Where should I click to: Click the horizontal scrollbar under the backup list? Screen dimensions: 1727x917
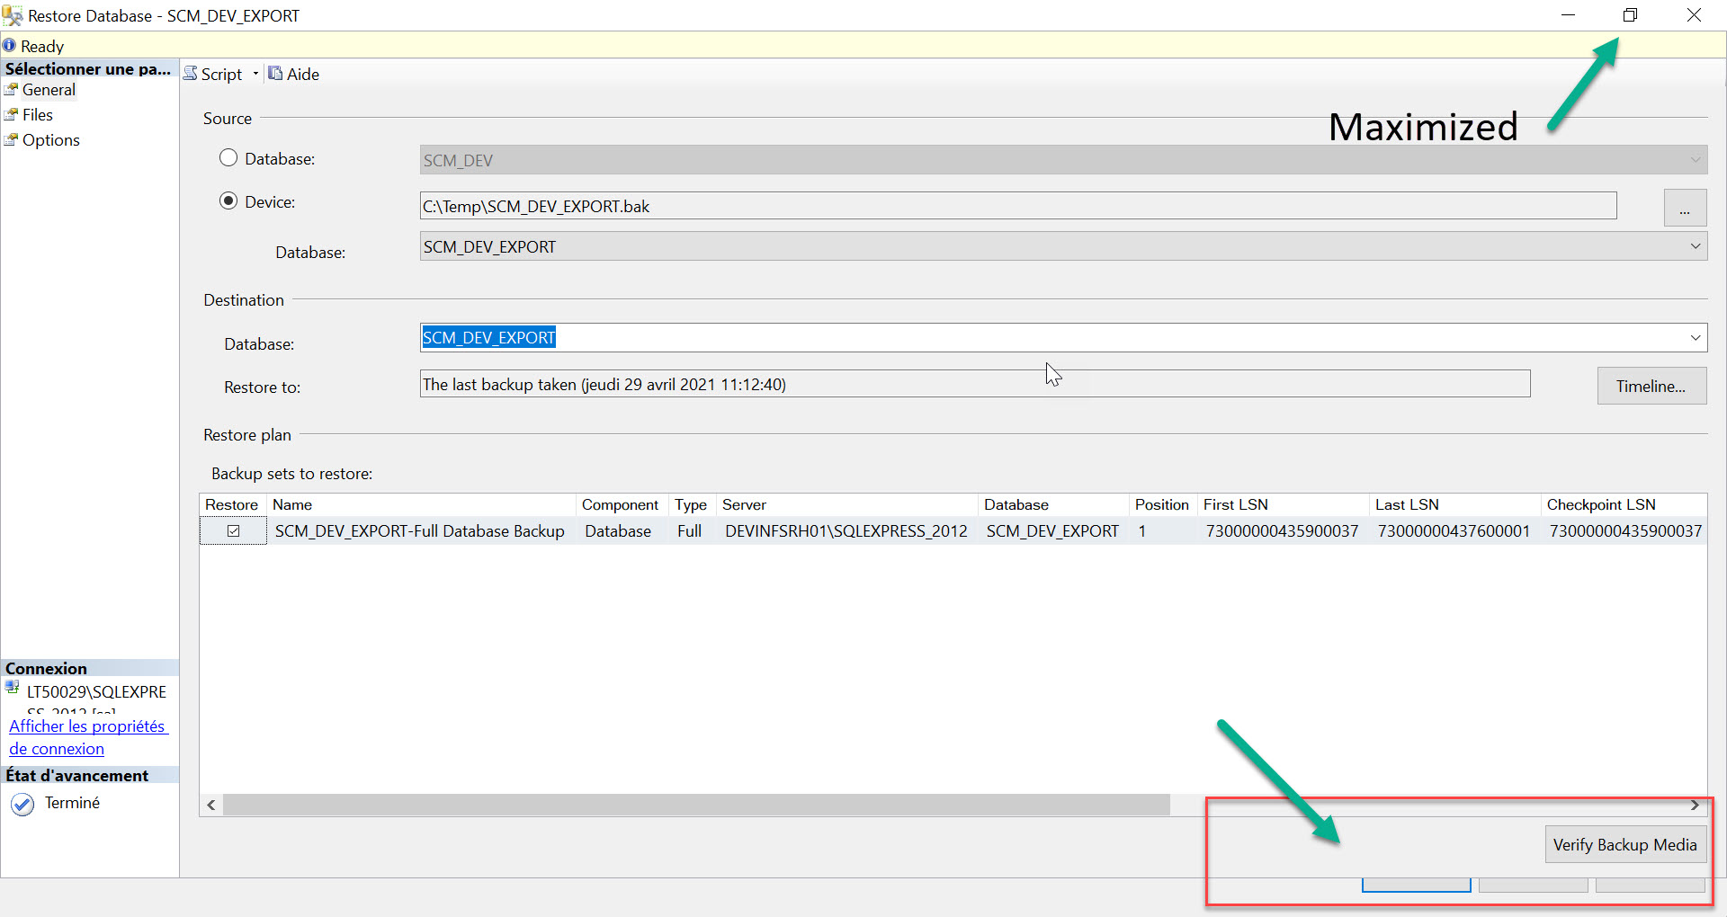693,805
